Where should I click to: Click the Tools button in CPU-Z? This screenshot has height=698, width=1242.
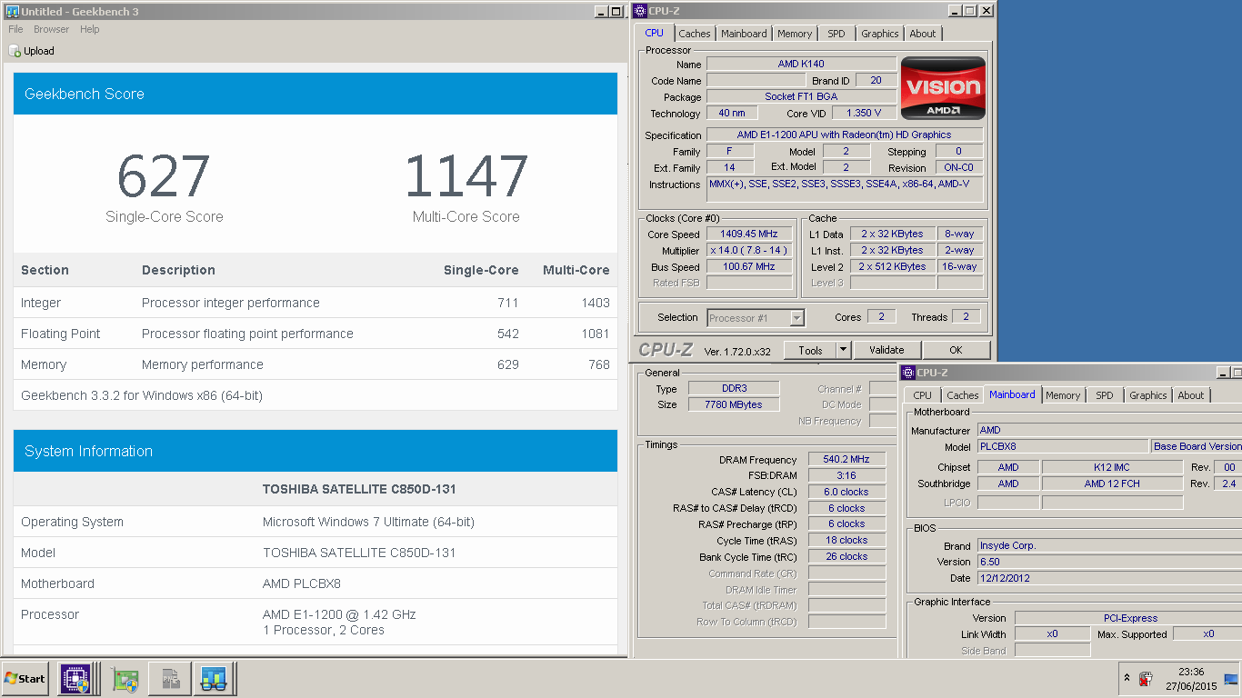[810, 350]
